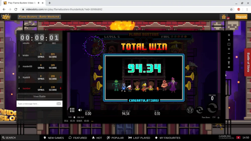This screenshot has width=251, height=141.
Task: Send chat message with envelope icon
Action: click(59, 104)
